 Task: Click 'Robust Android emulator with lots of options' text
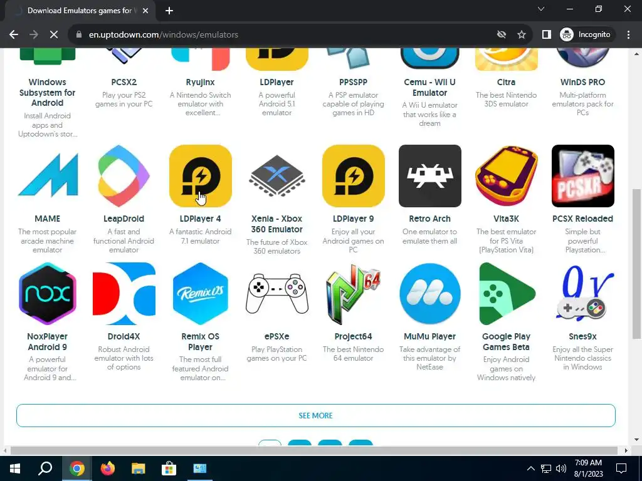tap(124, 358)
